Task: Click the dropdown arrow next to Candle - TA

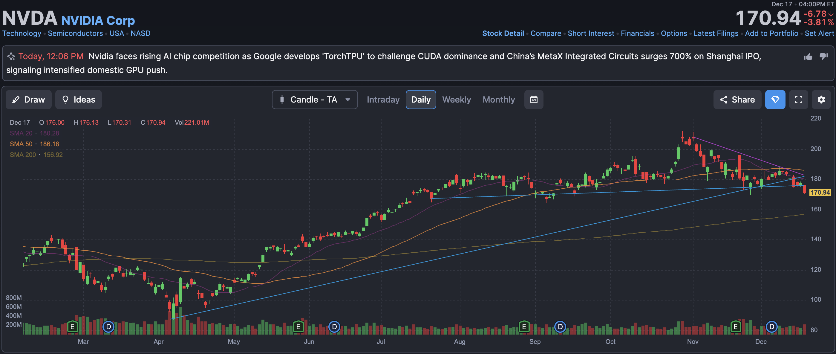Action: click(x=347, y=100)
